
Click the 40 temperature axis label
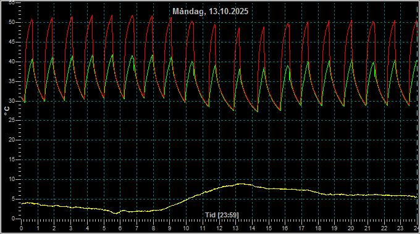coord(12,62)
